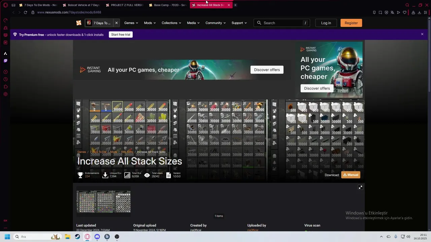Viewport: 431px width, 242px height.
Task: Click Discover offers in the side ad
Action: [317, 88]
